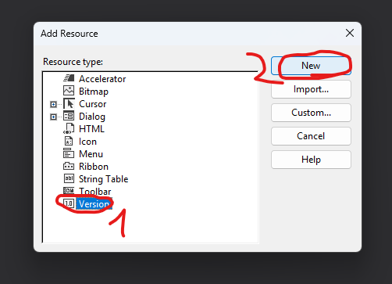The height and width of the screenshot is (284, 392).
Task: Pick the Icon resource type label
Action: [x=87, y=142]
